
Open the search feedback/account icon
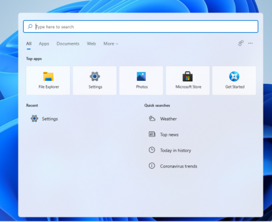(241, 43)
